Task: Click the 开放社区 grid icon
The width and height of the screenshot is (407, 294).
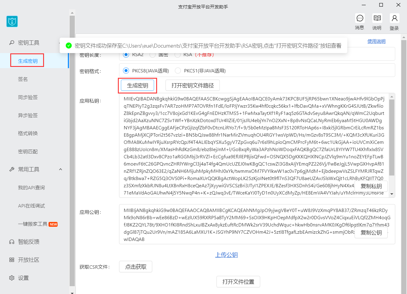Action: (x=12, y=260)
